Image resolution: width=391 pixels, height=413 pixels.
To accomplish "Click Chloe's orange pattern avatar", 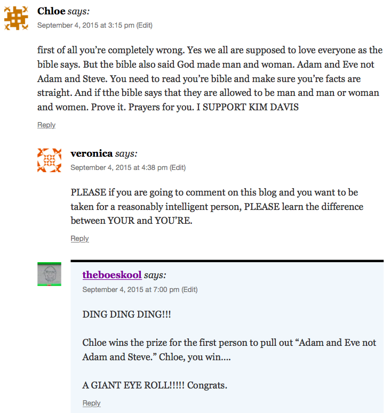I will point(16,19).
